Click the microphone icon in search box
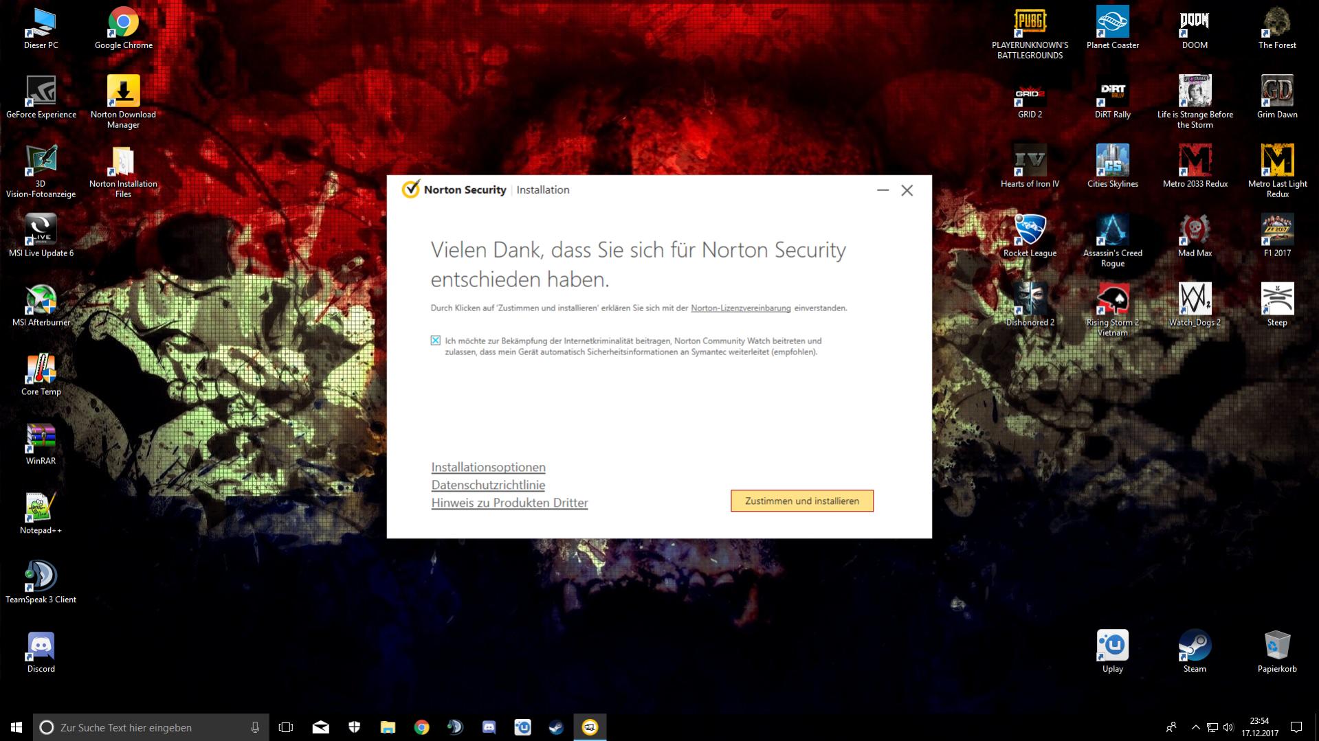The width and height of the screenshot is (1319, 741). (255, 727)
